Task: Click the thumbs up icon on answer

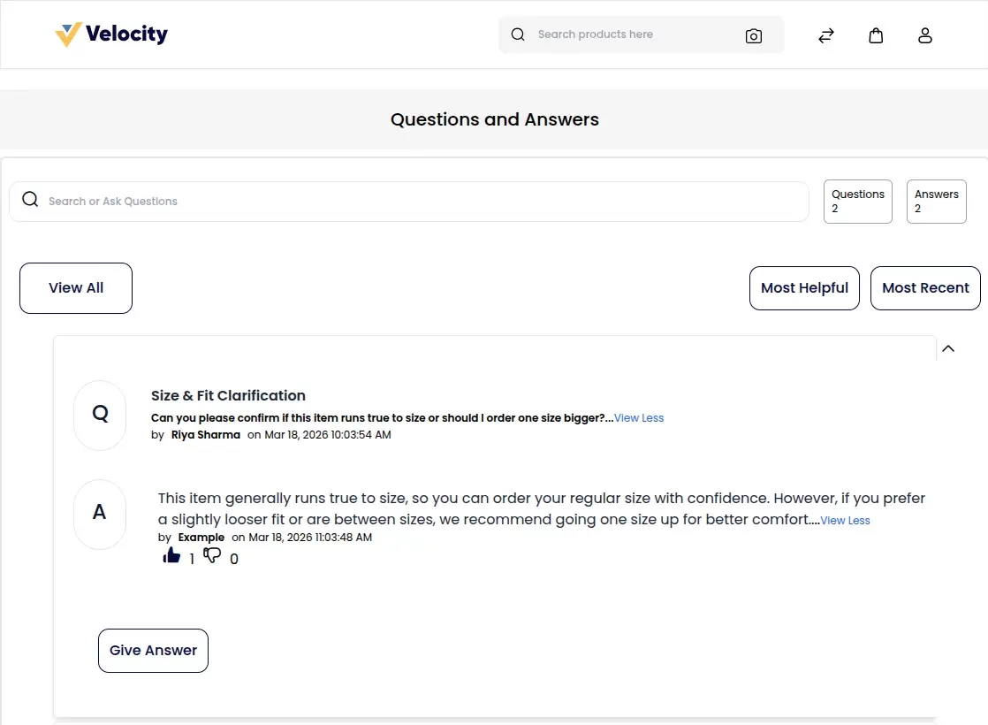Action: click(171, 555)
